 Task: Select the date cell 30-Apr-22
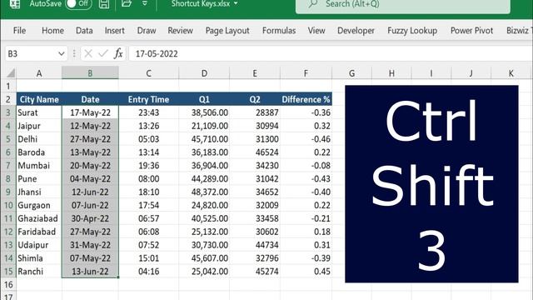[x=90, y=218]
